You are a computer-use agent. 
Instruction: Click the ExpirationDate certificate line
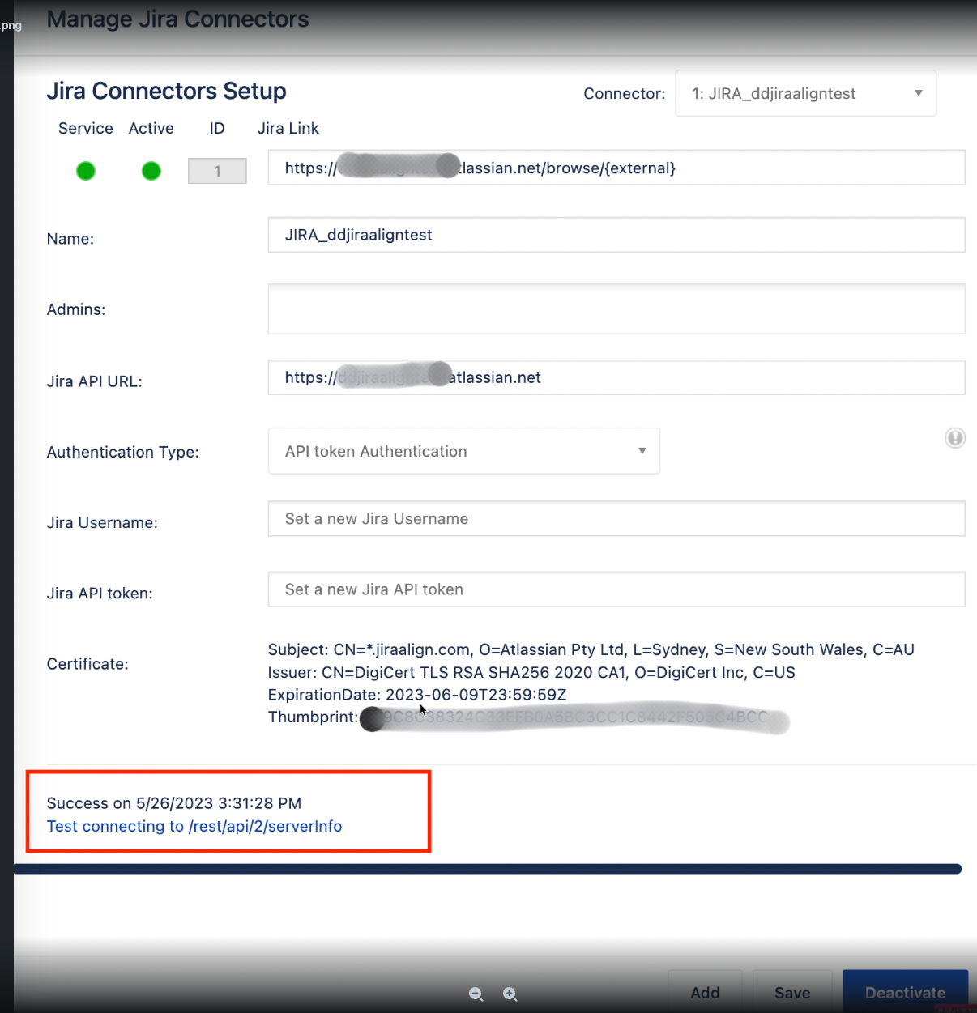[x=417, y=695]
